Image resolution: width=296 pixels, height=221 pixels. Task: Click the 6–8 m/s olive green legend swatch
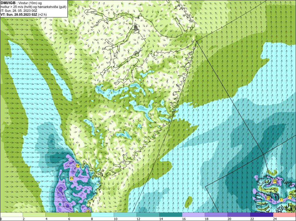point(80,214)
